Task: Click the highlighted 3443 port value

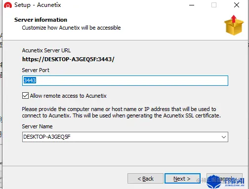Action: click(x=30, y=80)
